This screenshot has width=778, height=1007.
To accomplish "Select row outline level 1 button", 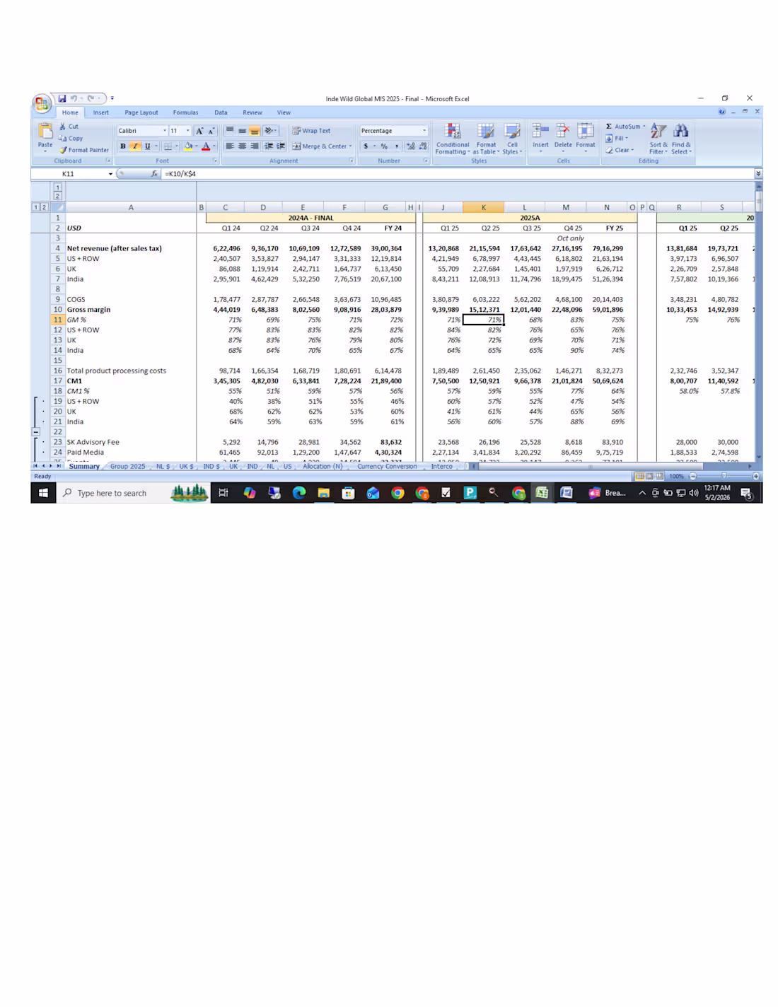I will click(36, 207).
